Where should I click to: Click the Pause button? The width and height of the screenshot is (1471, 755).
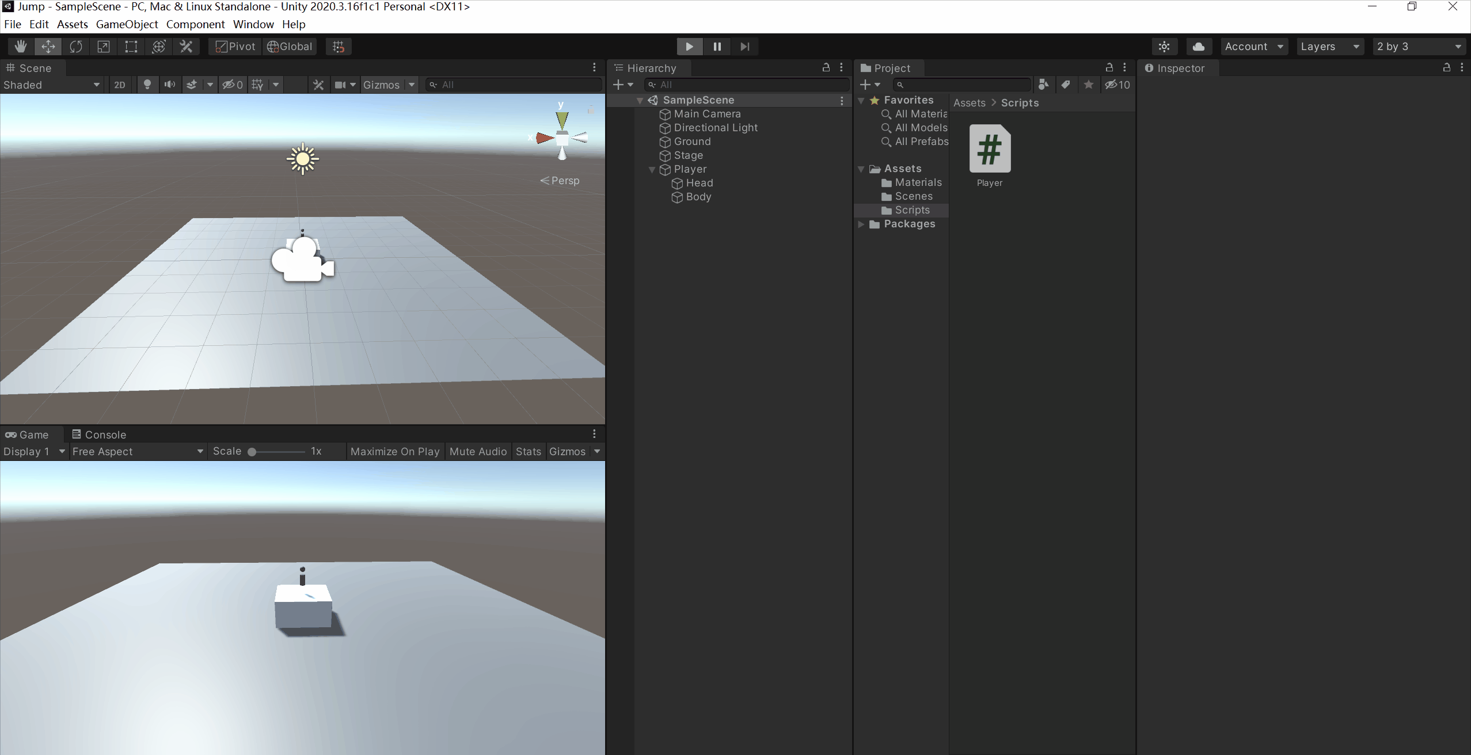point(717,47)
